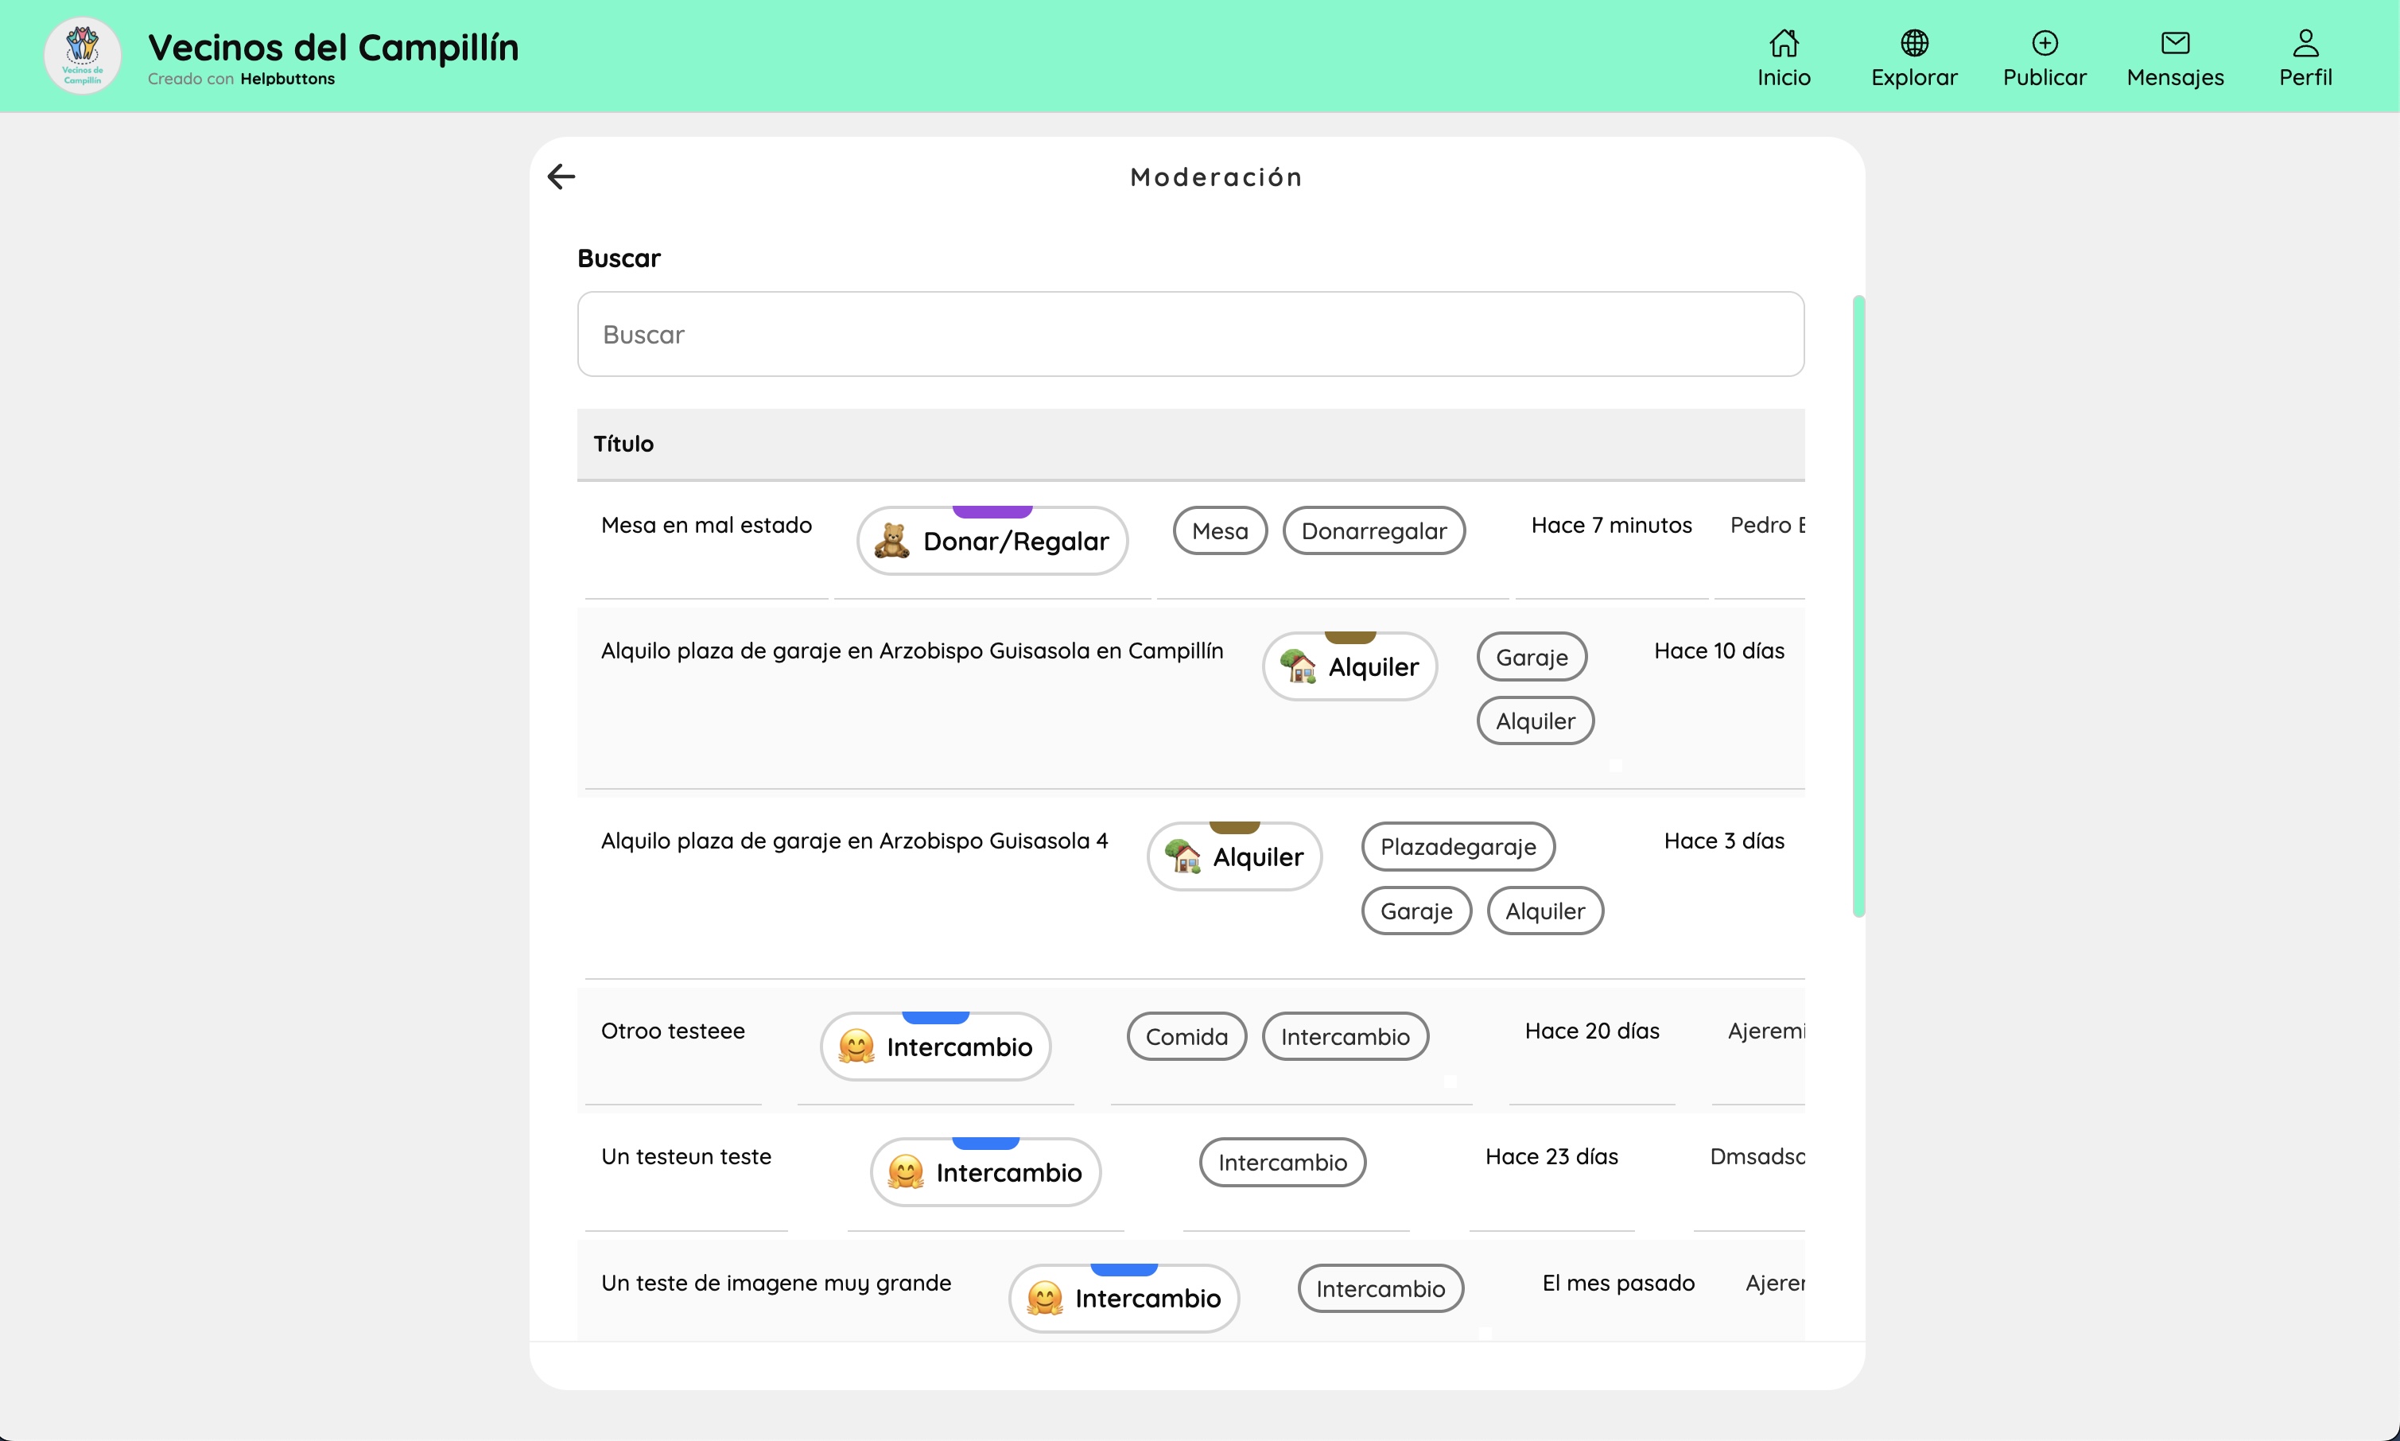
Task: Click the Donarregalar tag
Action: pyautogui.click(x=1374, y=531)
